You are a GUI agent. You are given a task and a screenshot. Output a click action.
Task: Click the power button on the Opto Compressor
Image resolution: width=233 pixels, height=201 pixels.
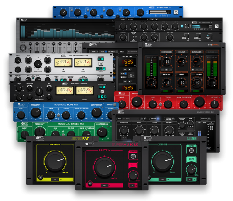point(101,64)
